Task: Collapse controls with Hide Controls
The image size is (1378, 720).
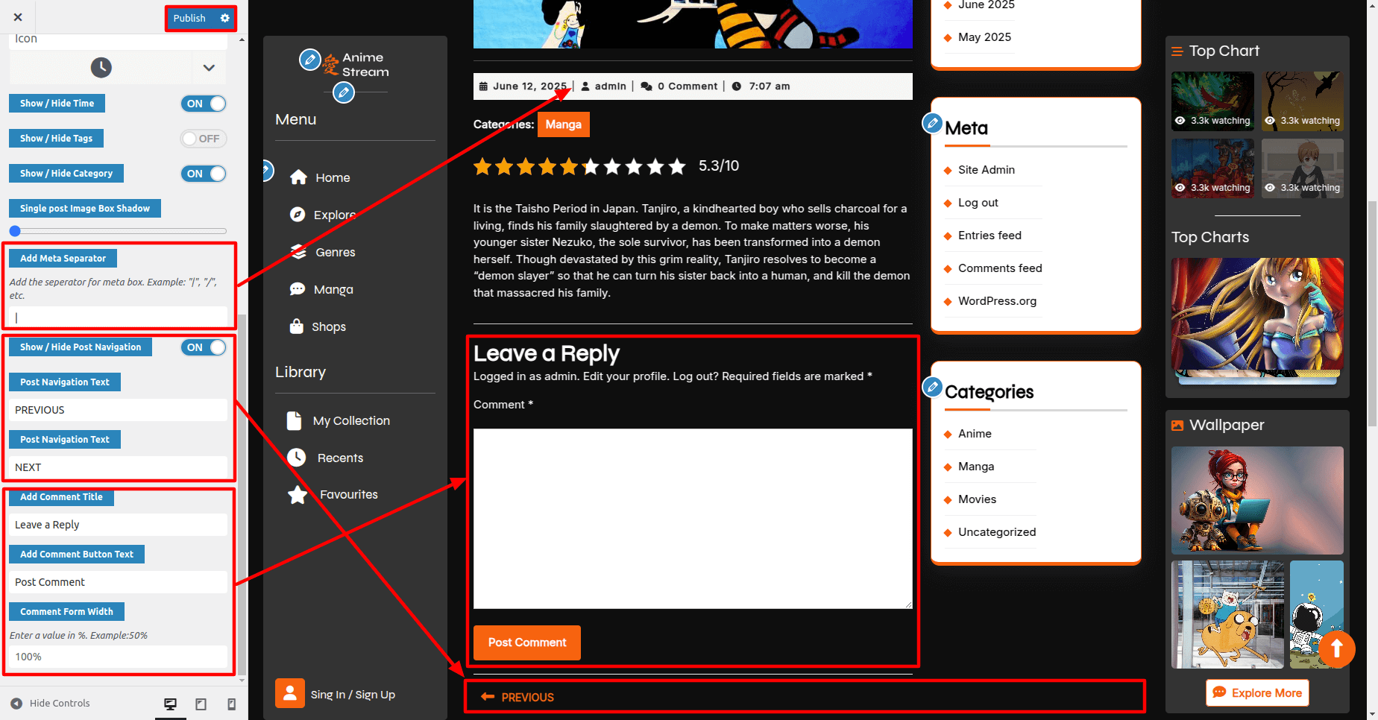Action: (x=51, y=704)
